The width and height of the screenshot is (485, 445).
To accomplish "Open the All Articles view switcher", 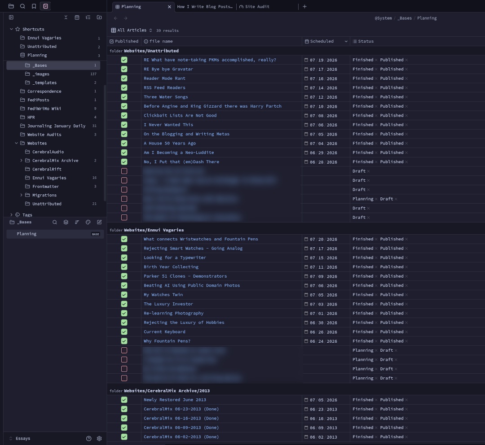I will pos(132,31).
